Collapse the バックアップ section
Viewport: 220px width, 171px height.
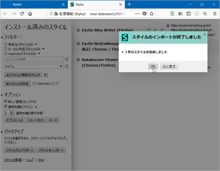pos(2,132)
